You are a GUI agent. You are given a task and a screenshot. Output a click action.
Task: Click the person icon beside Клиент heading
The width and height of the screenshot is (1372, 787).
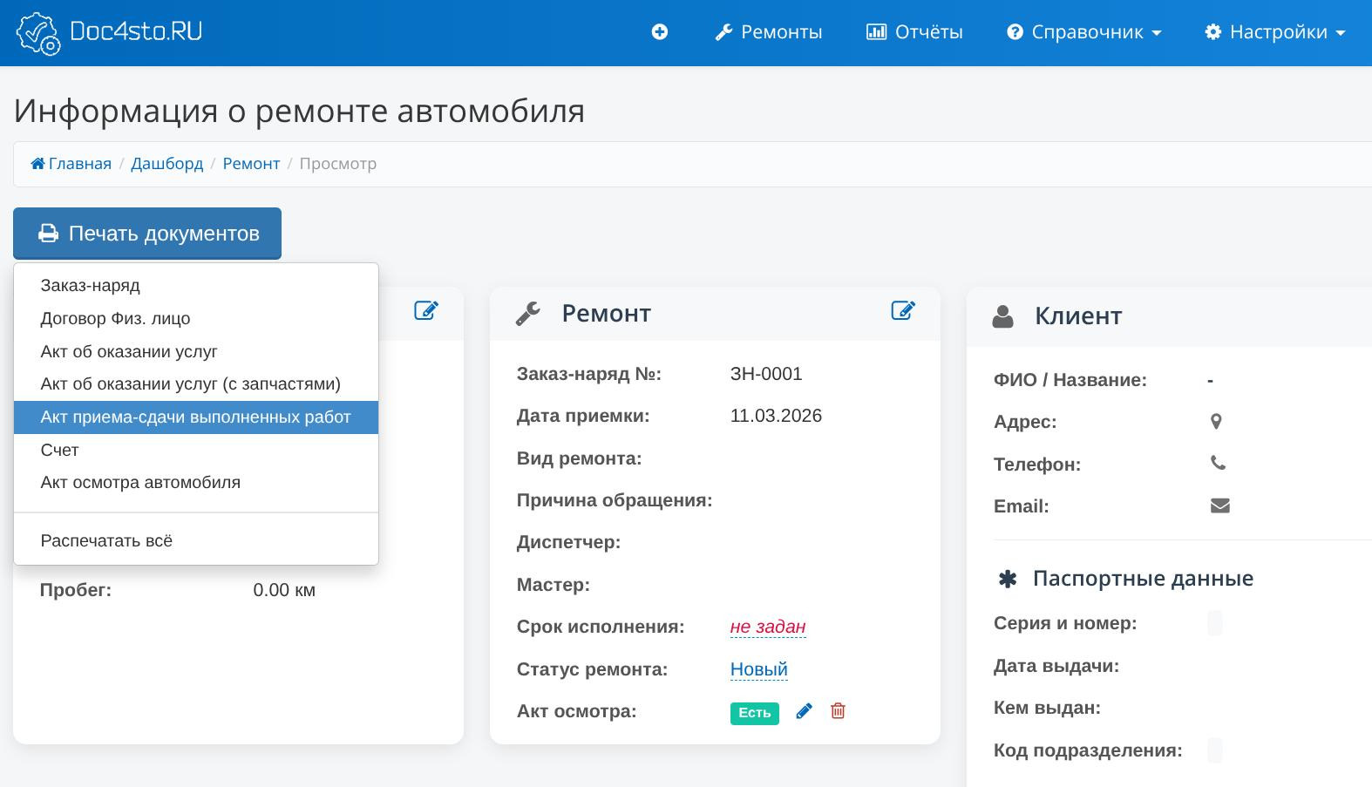pos(1003,316)
